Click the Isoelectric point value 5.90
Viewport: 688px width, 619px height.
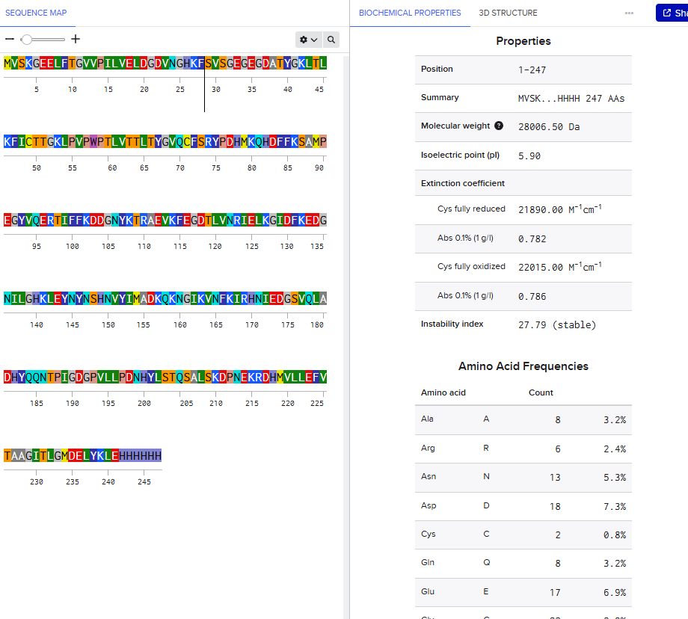(529, 156)
